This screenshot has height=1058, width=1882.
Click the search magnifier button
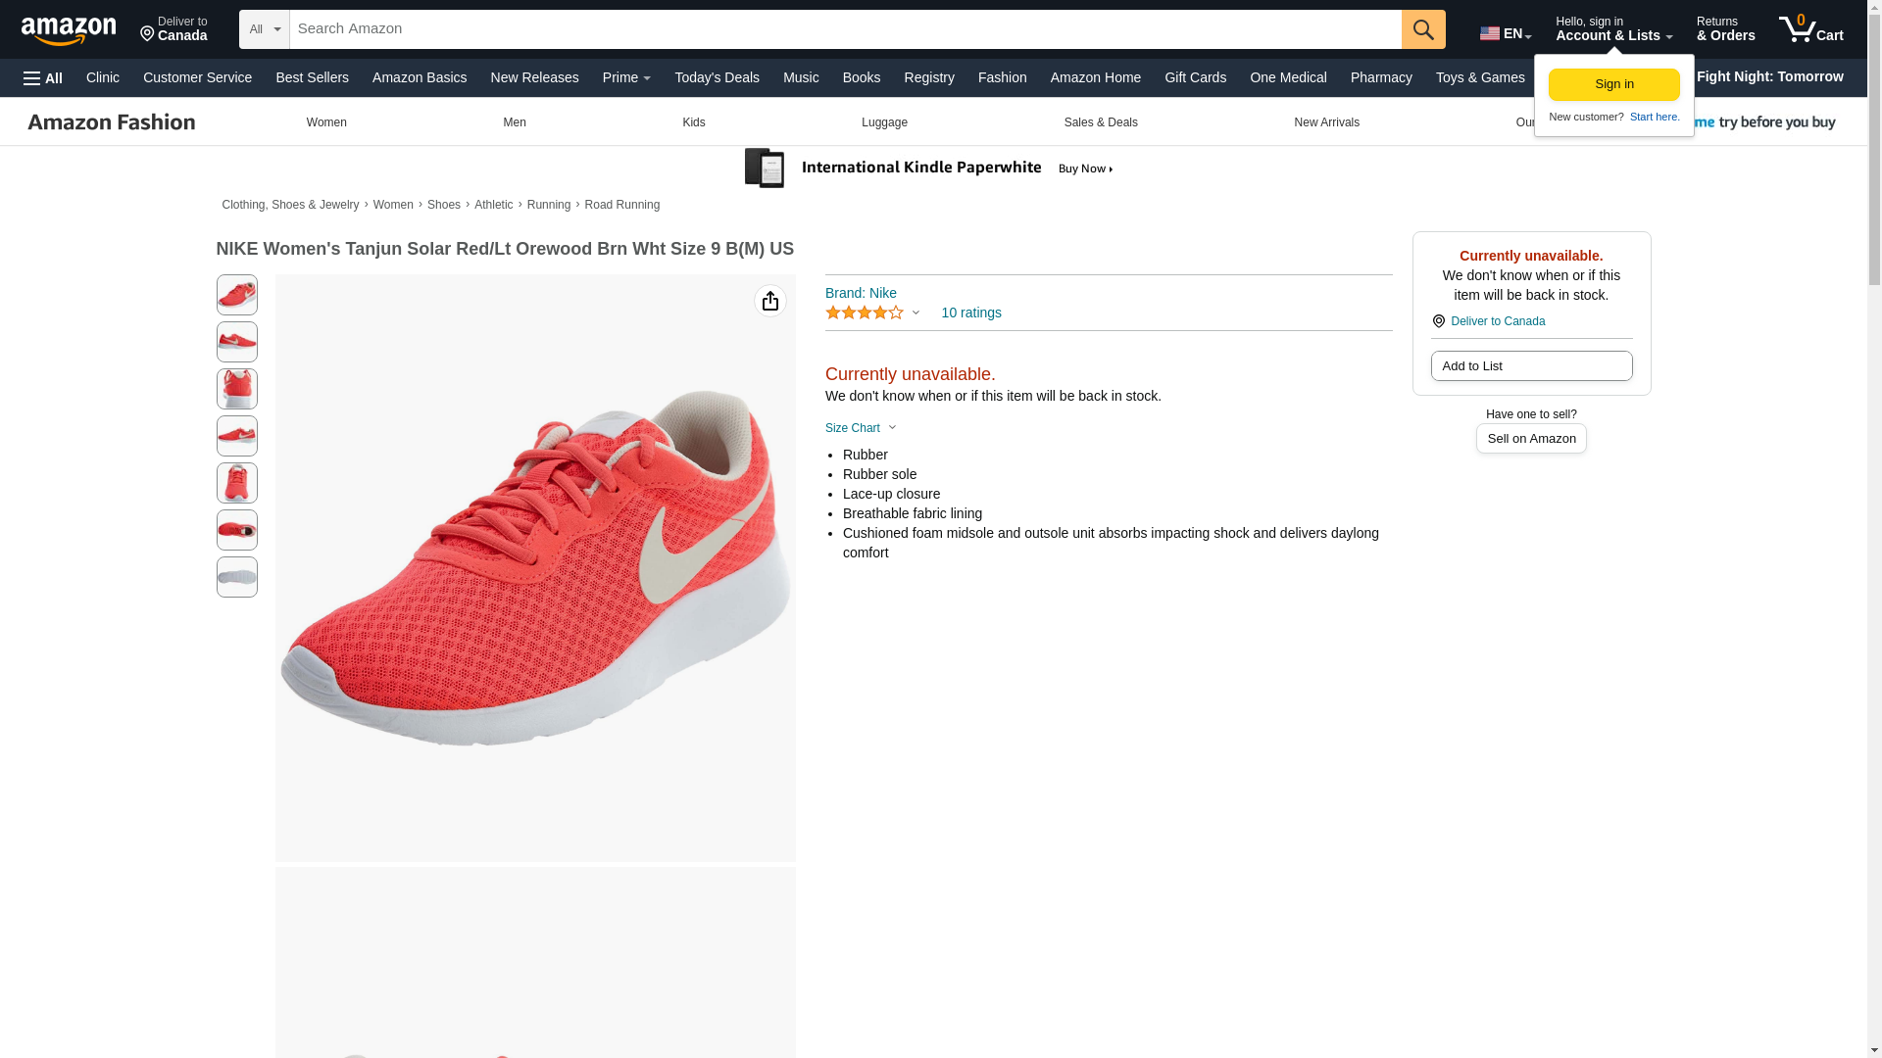[1422, 29]
